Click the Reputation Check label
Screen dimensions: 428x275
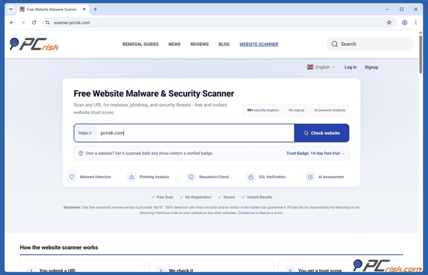point(213,177)
